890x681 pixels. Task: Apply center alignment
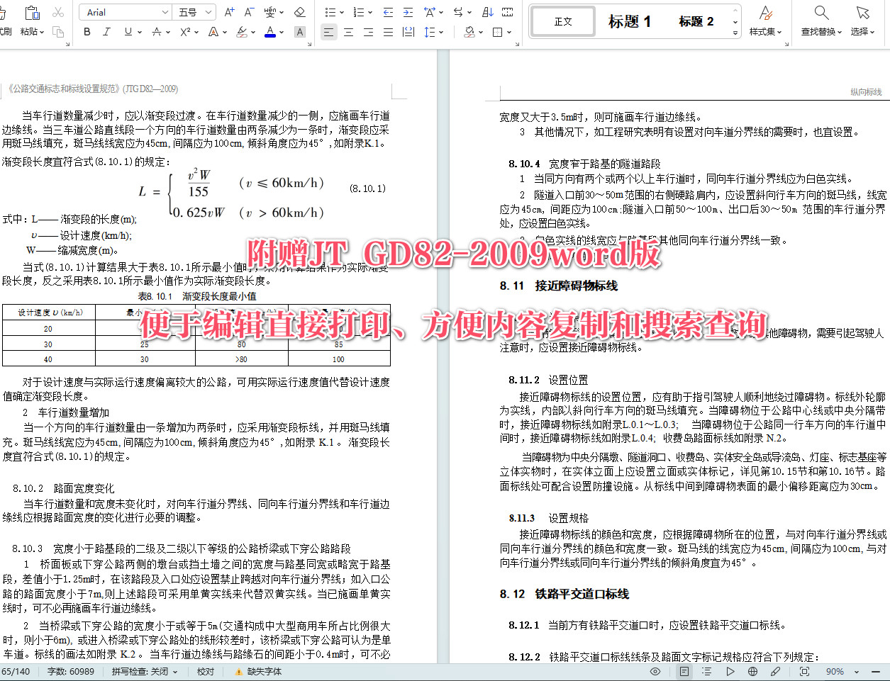pos(348,32)
